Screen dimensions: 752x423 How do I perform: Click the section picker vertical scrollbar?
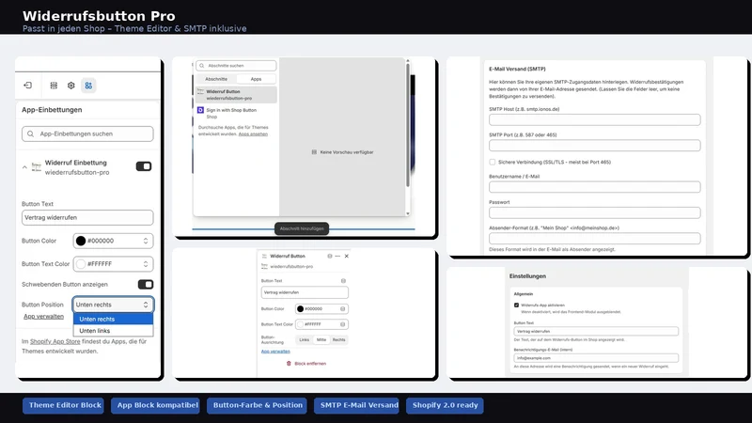coord(408,125)
